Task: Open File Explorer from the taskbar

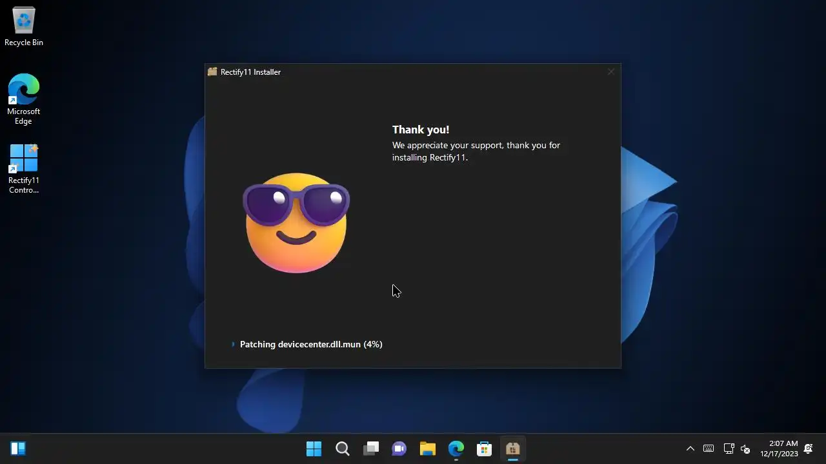Action: (428, 449)
